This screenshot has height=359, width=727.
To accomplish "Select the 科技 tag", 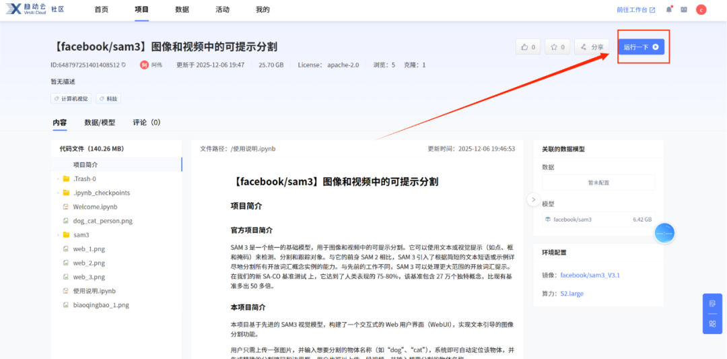I will click(x=108, y=99).
